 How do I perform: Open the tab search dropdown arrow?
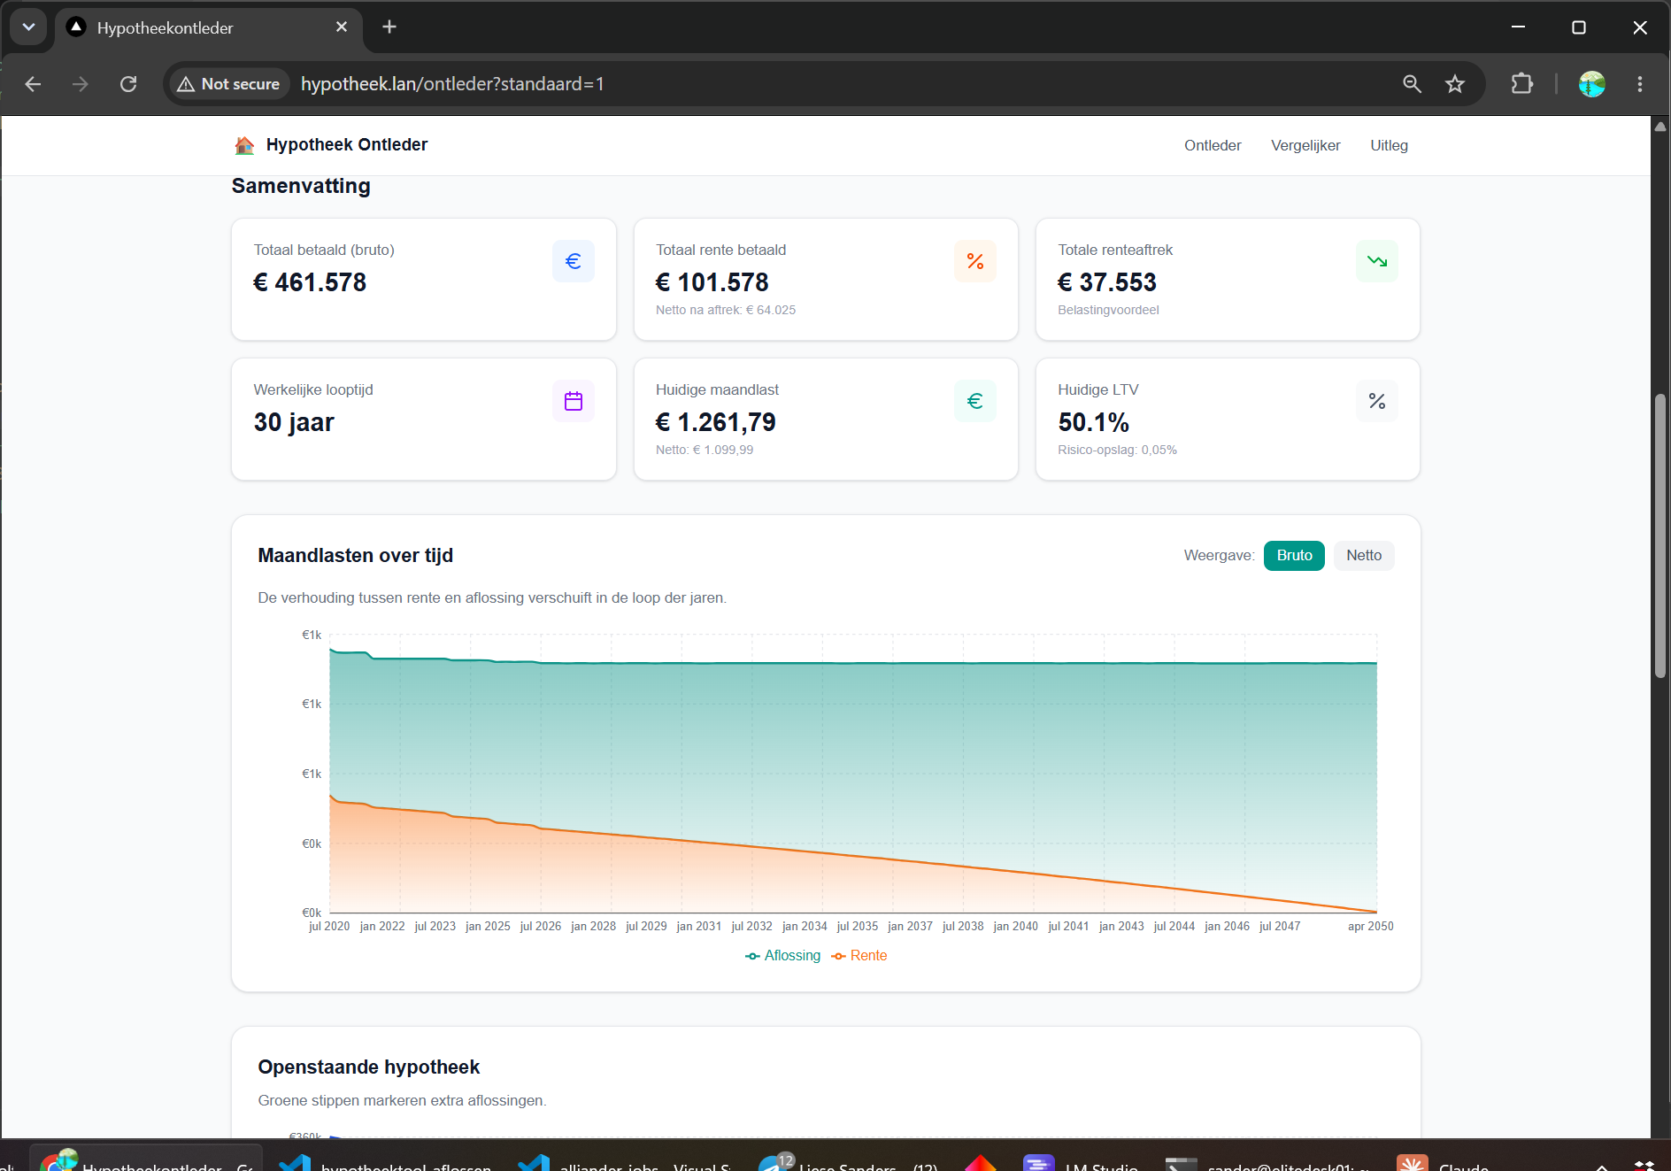point(28,27)
